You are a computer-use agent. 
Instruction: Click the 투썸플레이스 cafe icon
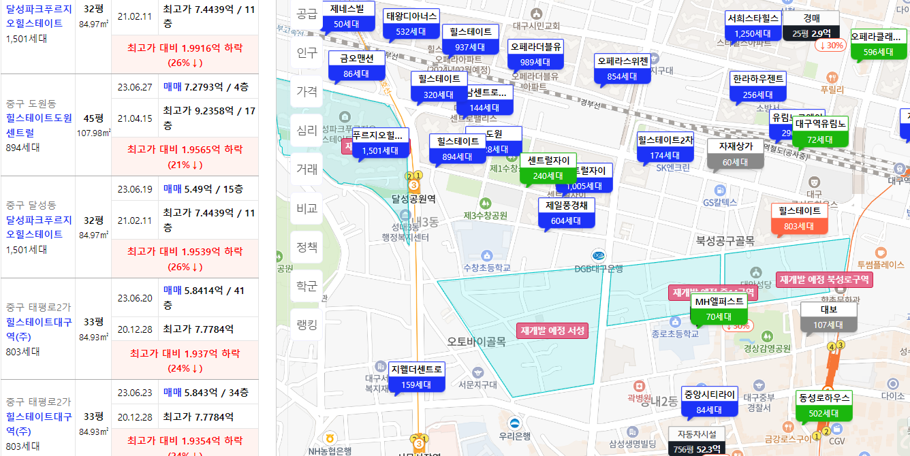879,251
